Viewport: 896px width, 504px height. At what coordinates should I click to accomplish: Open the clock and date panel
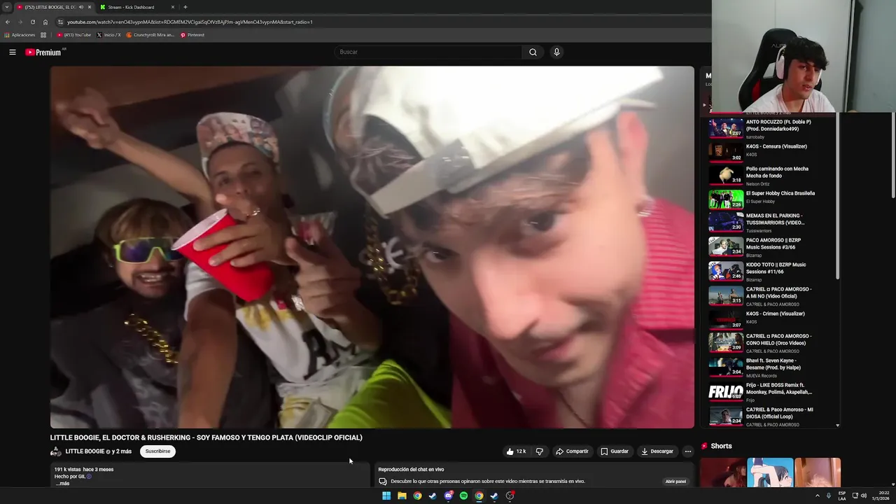(882, 496)
